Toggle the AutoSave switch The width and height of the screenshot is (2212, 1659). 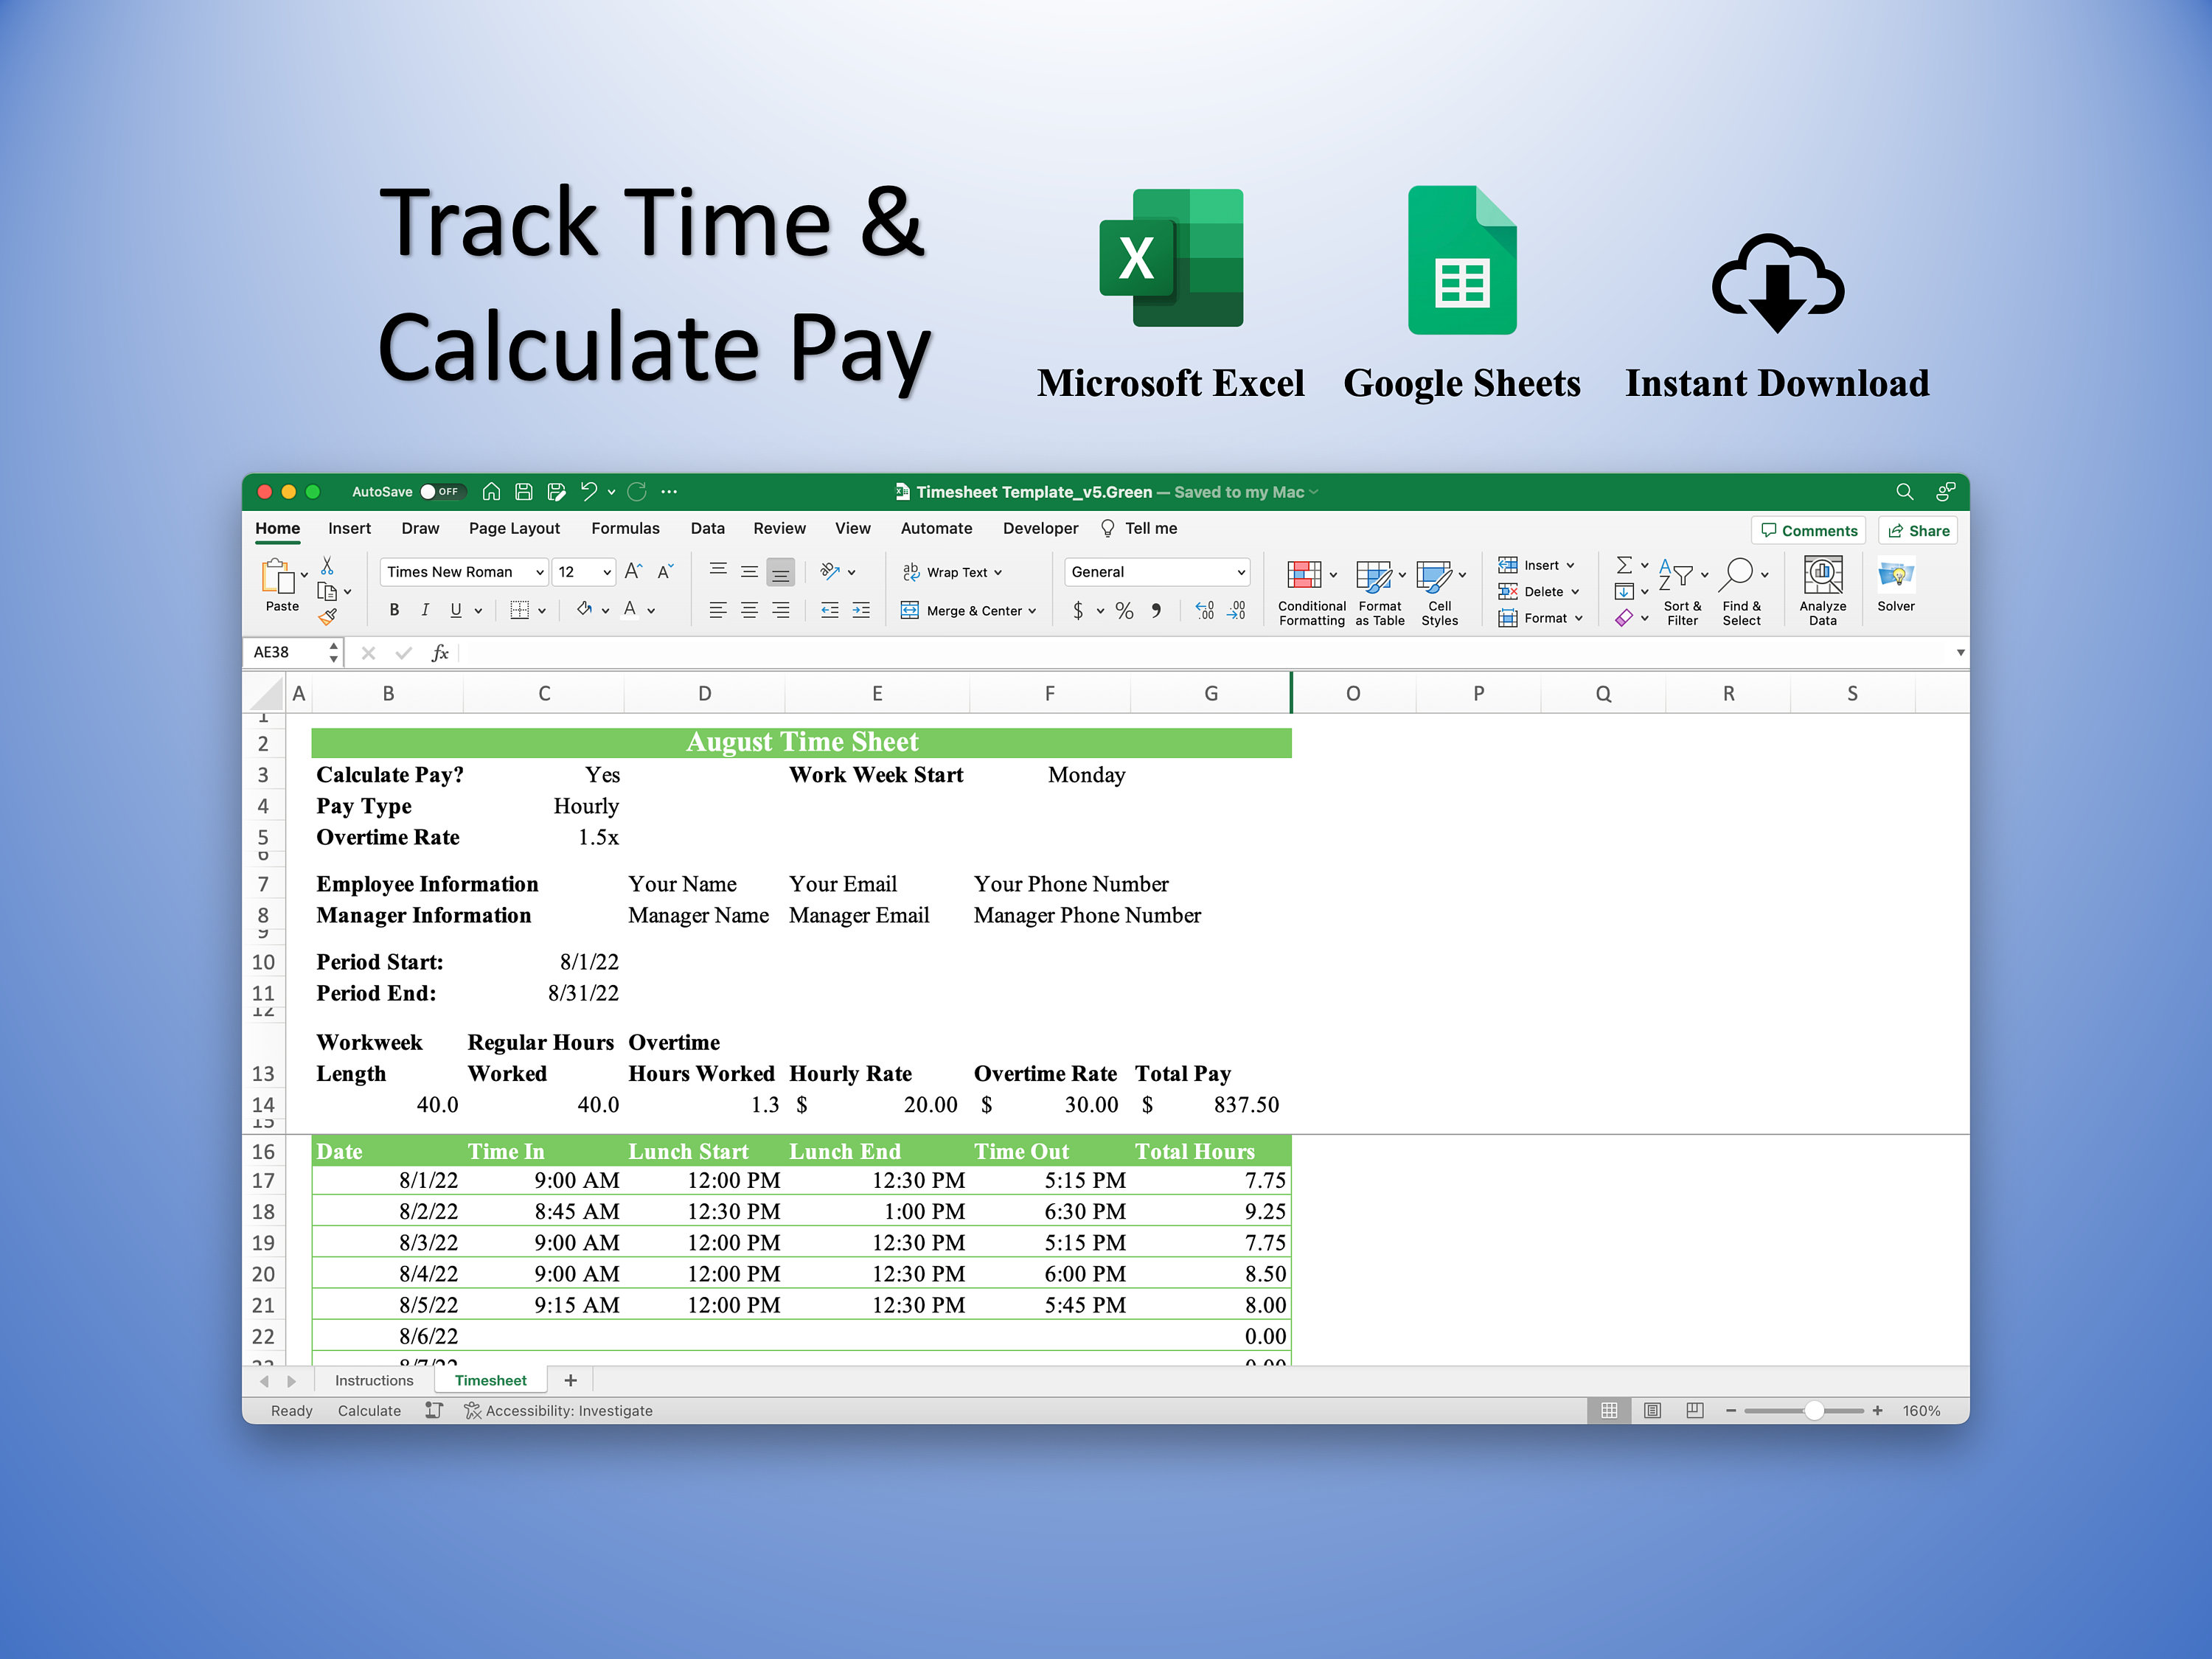442,491
